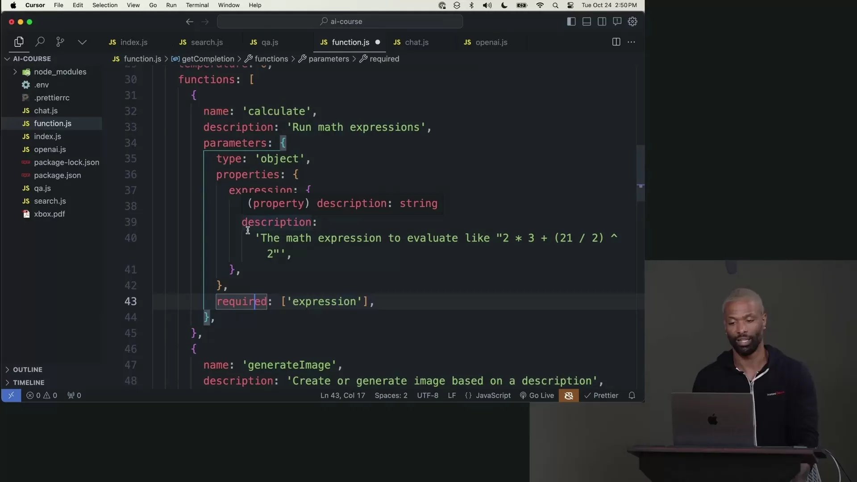The width and height of the screenshot is (857, 482).
Task: Open the Source Control view
Action: (60, 42)
